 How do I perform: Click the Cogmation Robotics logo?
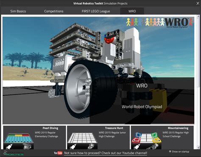click(x=14, y=153)
